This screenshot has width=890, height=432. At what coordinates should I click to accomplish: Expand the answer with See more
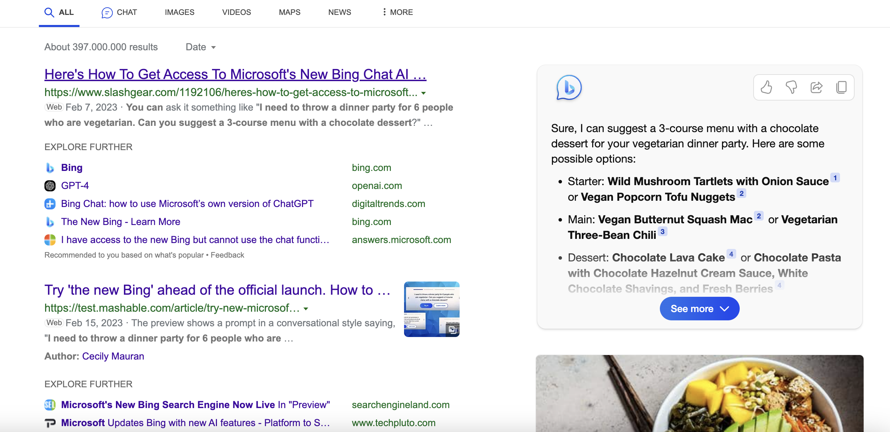[699, 309]
